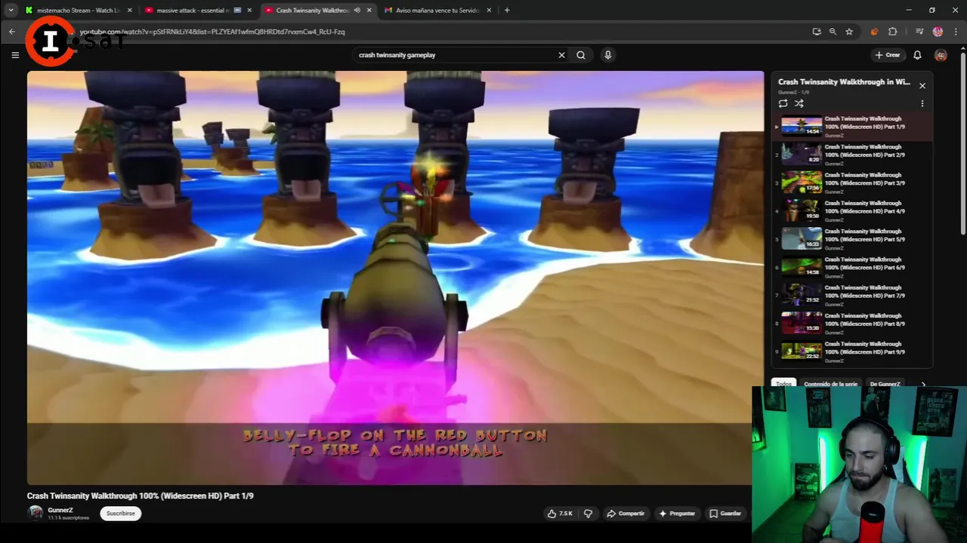Viewport: 967px width, 543px height.
Task: Open the GunnerZ channel name link
Action: pyautogui.click(x=60, y=510)
